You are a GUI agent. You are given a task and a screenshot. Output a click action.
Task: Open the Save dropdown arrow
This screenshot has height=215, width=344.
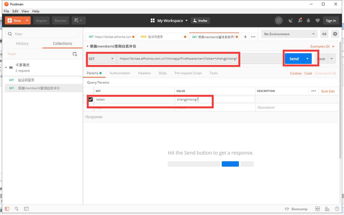332,59
